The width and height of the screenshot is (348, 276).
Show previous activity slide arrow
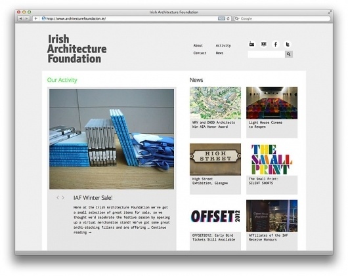[58, 197]
